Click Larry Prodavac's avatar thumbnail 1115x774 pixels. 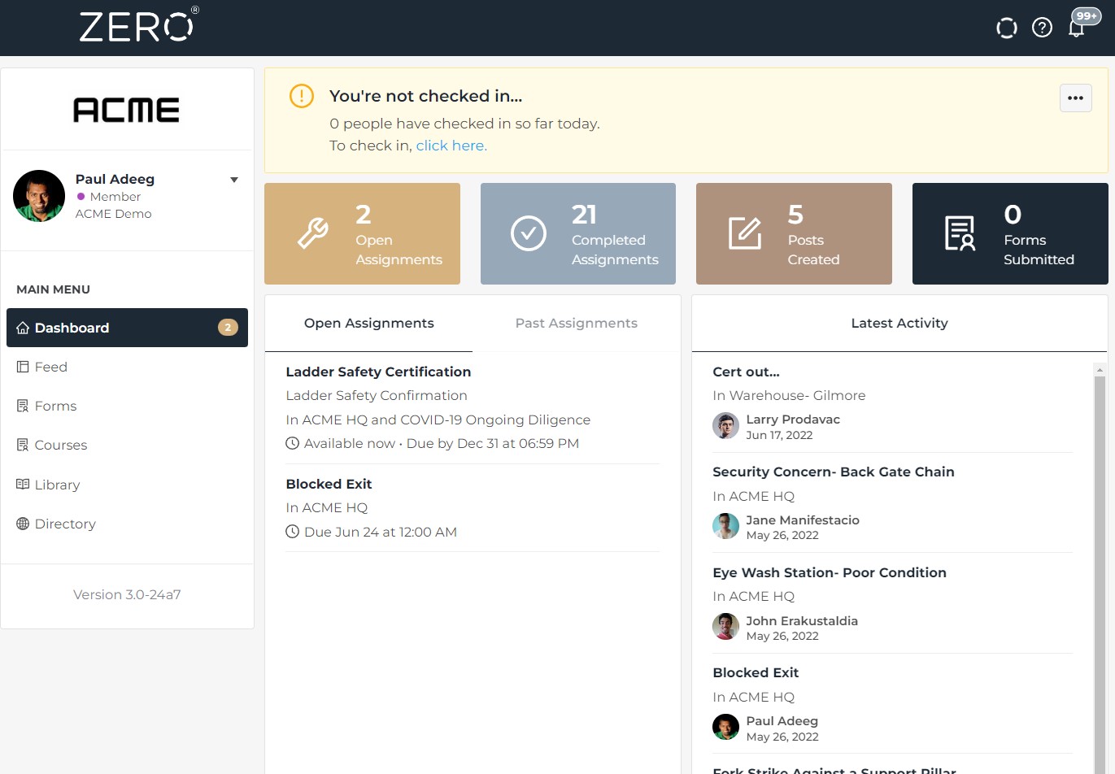725,426
